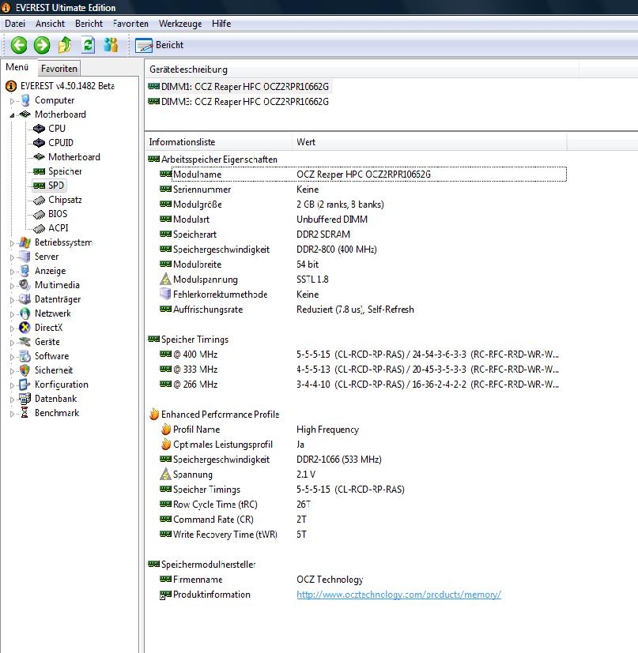
Task: Click the CPU chip icon in the tree
Action: pyautogui.click(x=39, y=129)
